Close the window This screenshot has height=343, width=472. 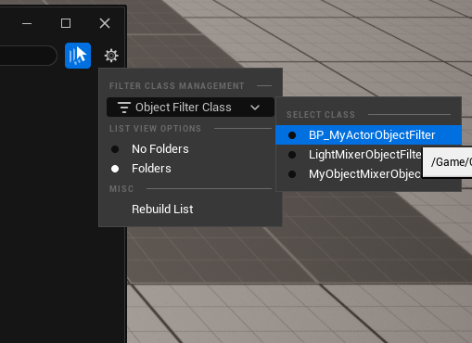pyautogui.click(x=105, y=23)
